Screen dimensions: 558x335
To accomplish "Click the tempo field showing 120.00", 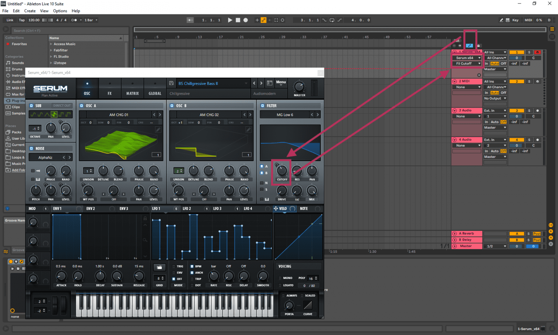I will (x=34, y=20).
